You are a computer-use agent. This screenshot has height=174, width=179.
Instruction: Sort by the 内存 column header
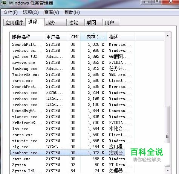(x=94, y=37)
